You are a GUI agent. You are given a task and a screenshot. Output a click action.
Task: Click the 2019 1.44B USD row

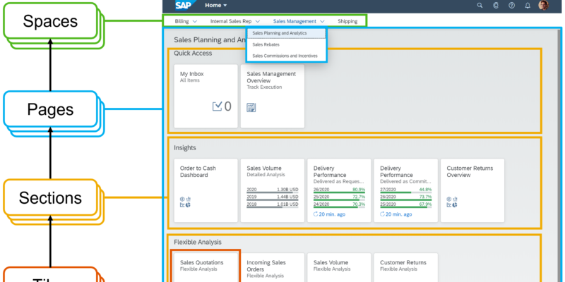pyautogui.click(x=273, y=197)
